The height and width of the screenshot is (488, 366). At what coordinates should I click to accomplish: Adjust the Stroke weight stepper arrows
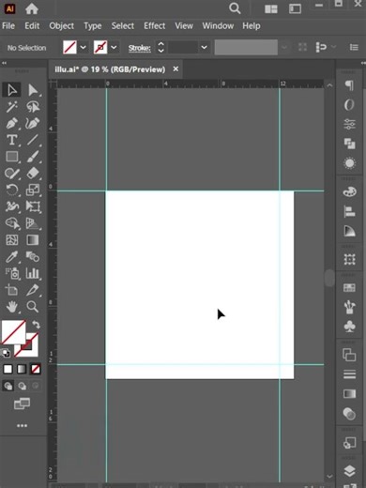(x=160, y=47)
